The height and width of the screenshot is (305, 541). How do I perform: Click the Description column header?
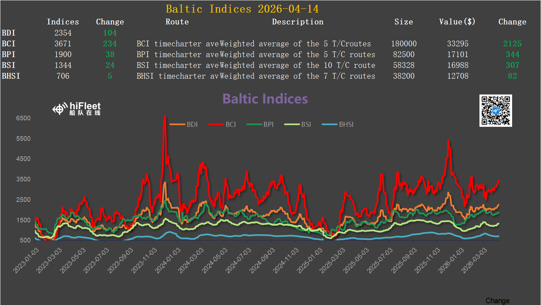point(298,22)
